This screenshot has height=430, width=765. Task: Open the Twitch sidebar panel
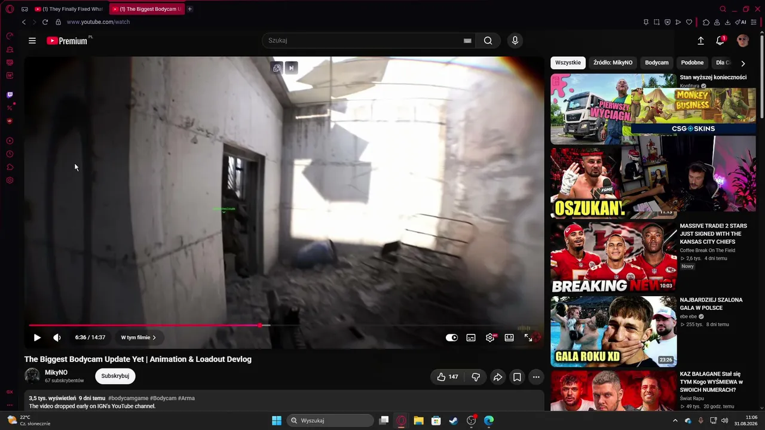click(x=10, y=95)
